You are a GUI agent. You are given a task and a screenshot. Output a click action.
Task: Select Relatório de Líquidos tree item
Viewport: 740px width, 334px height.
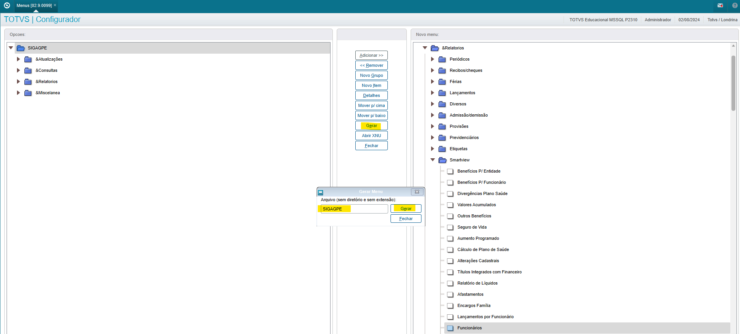click(x=477, y=283)
